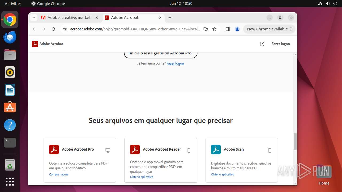The width and height of the screenshot is (342, 192).
Task: Launch Terminal from the dock
Action: coord(10,143)
